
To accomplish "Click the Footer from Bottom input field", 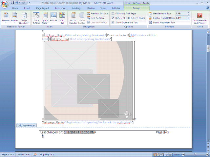I will (181, 18).
